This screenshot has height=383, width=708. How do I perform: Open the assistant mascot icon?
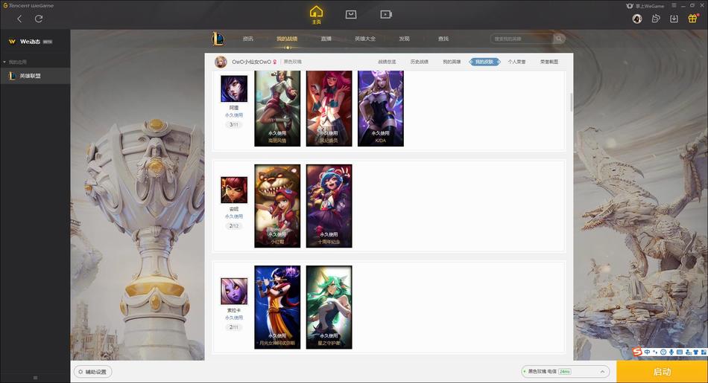click(x=656, y=19)
